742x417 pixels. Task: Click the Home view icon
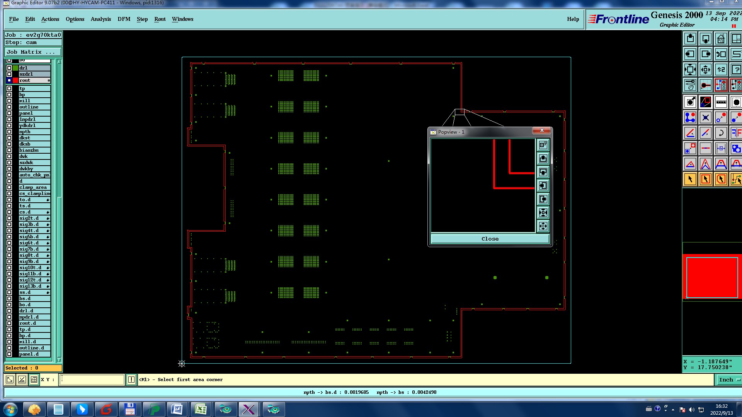(721, 39)
